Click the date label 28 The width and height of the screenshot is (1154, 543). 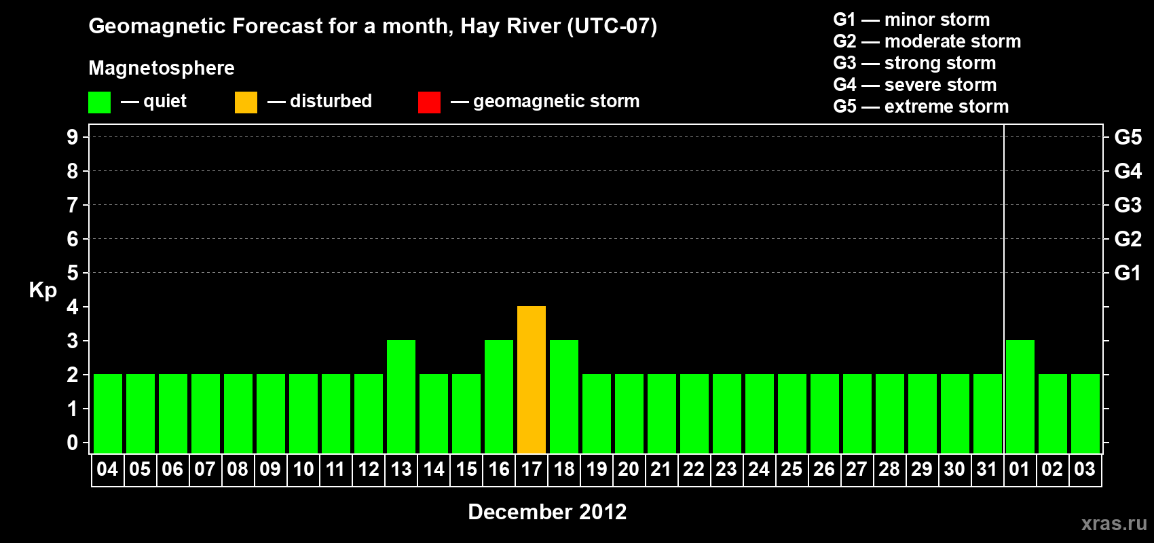click(x=889, y=469)
